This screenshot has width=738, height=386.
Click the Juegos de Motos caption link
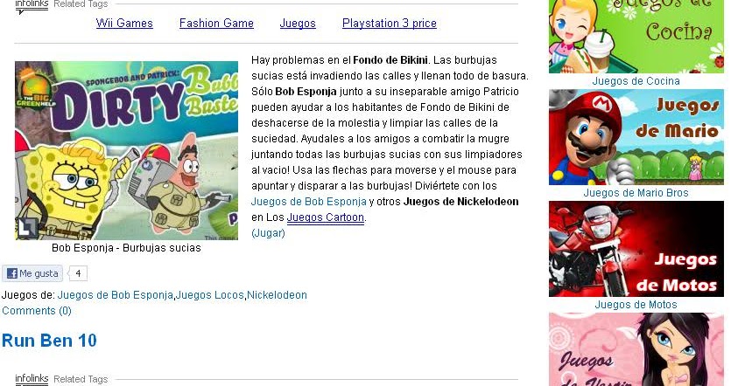[636, 305]
